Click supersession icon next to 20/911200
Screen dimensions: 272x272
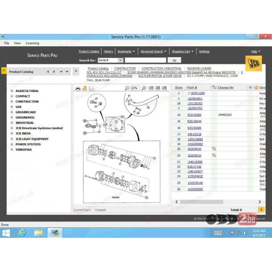pos(189,93)
